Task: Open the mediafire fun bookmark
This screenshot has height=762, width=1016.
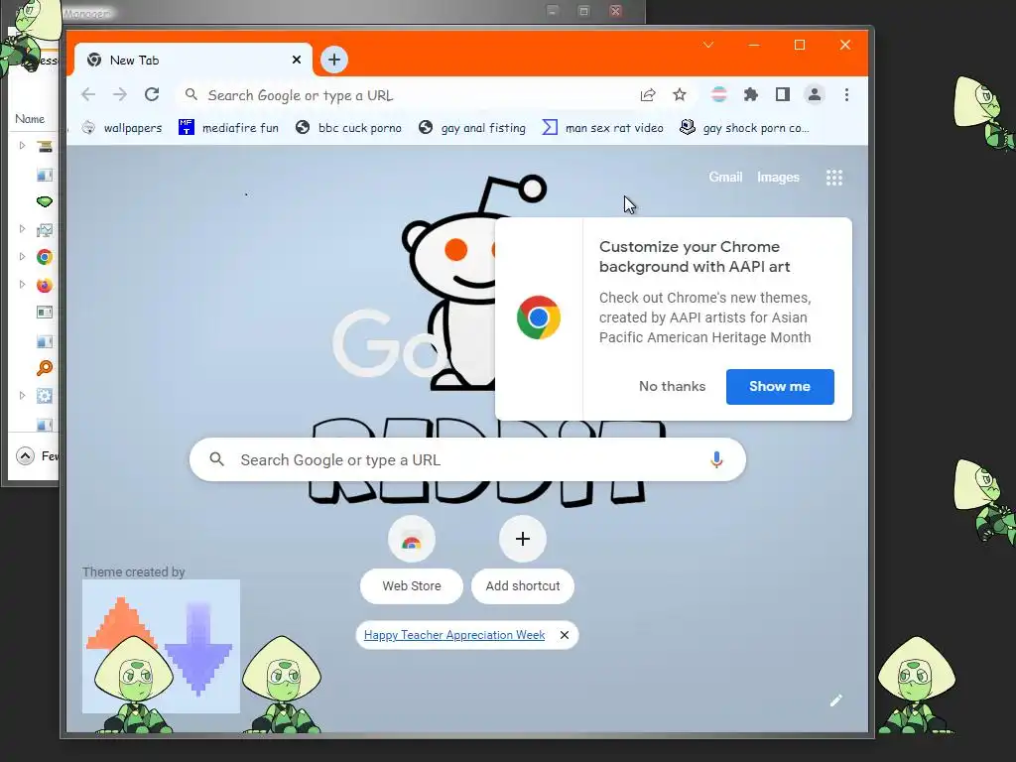Action: tap(229, 128)
